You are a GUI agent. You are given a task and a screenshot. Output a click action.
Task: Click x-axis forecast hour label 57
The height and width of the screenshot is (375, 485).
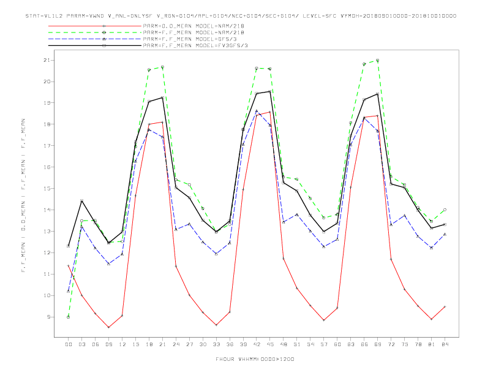pos(324,344)
